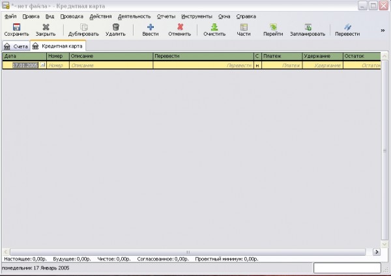Click the horizontal scrollbar right arrow
Viewport: 391px width, 276px height.
click(x=377, y=252)
